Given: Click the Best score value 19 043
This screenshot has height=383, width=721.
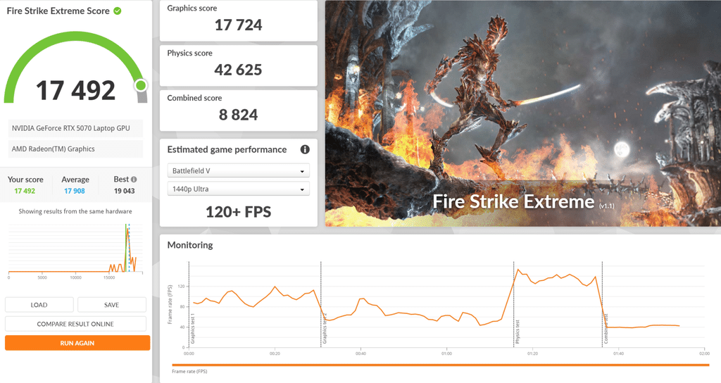Looking at the screenshot, I should coord(124,191).
